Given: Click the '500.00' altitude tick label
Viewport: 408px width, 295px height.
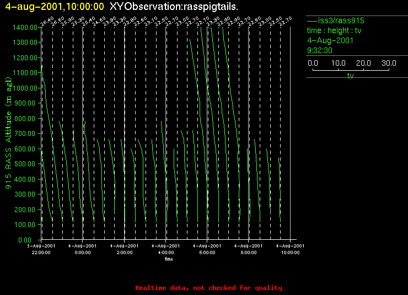Looking at the screenshot, I should click(x=25, y=164).
